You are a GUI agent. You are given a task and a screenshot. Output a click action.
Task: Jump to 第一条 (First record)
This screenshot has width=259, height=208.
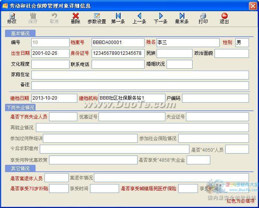pos(118,18)
